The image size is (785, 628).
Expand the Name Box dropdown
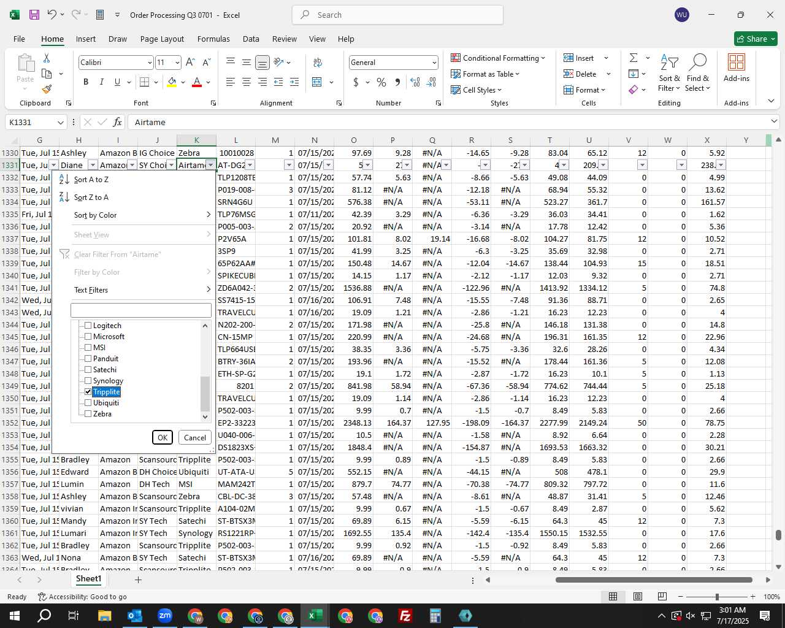[60, 122]
